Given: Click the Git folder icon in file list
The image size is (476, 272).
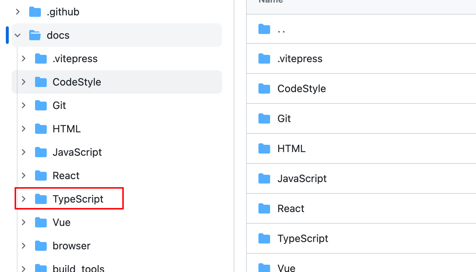Looking at the screenshot, I should (264, 119).
